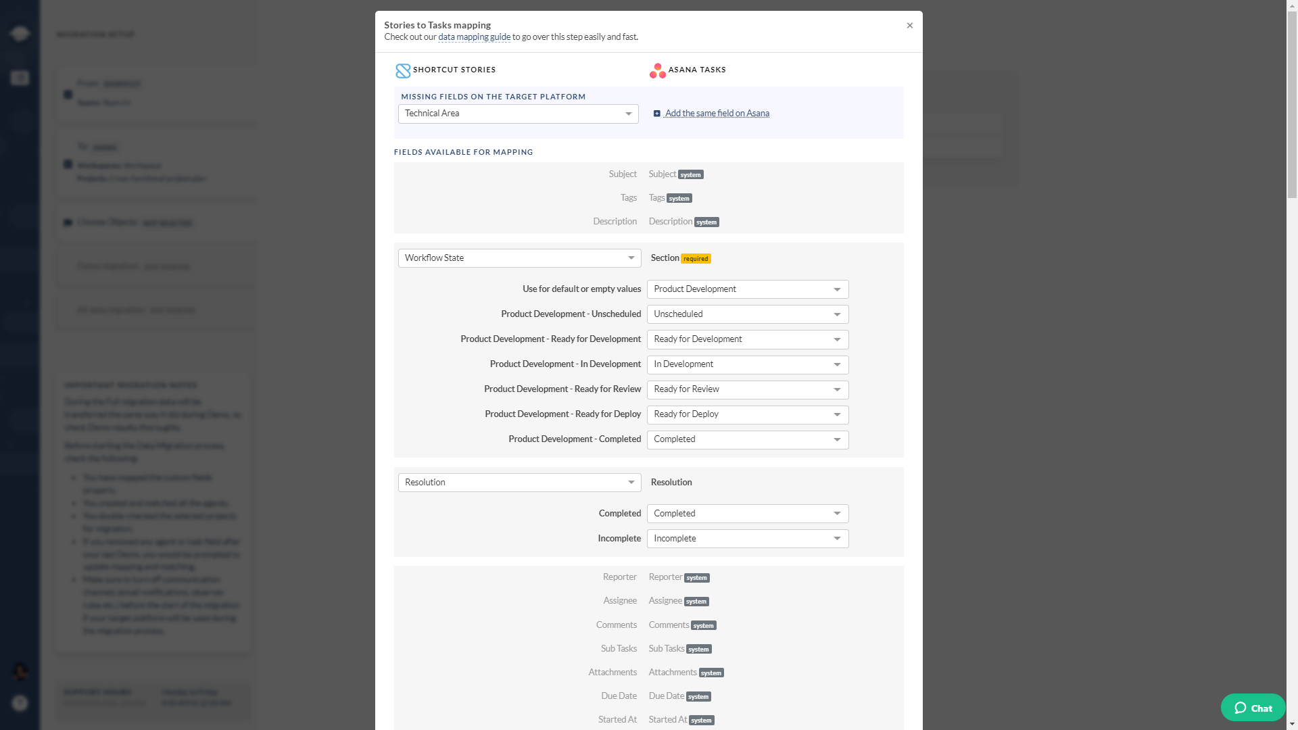Open the In Development mapping dropdown

pyautogui.click(x=748, y=364)
